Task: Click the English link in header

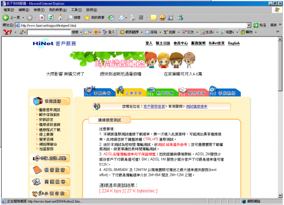Action: coord(234,43)
